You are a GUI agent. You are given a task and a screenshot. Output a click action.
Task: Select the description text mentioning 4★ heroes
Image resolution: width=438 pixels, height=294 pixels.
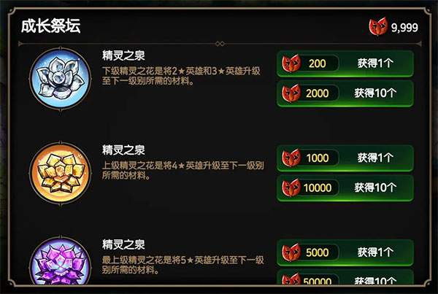click(182, 170)
